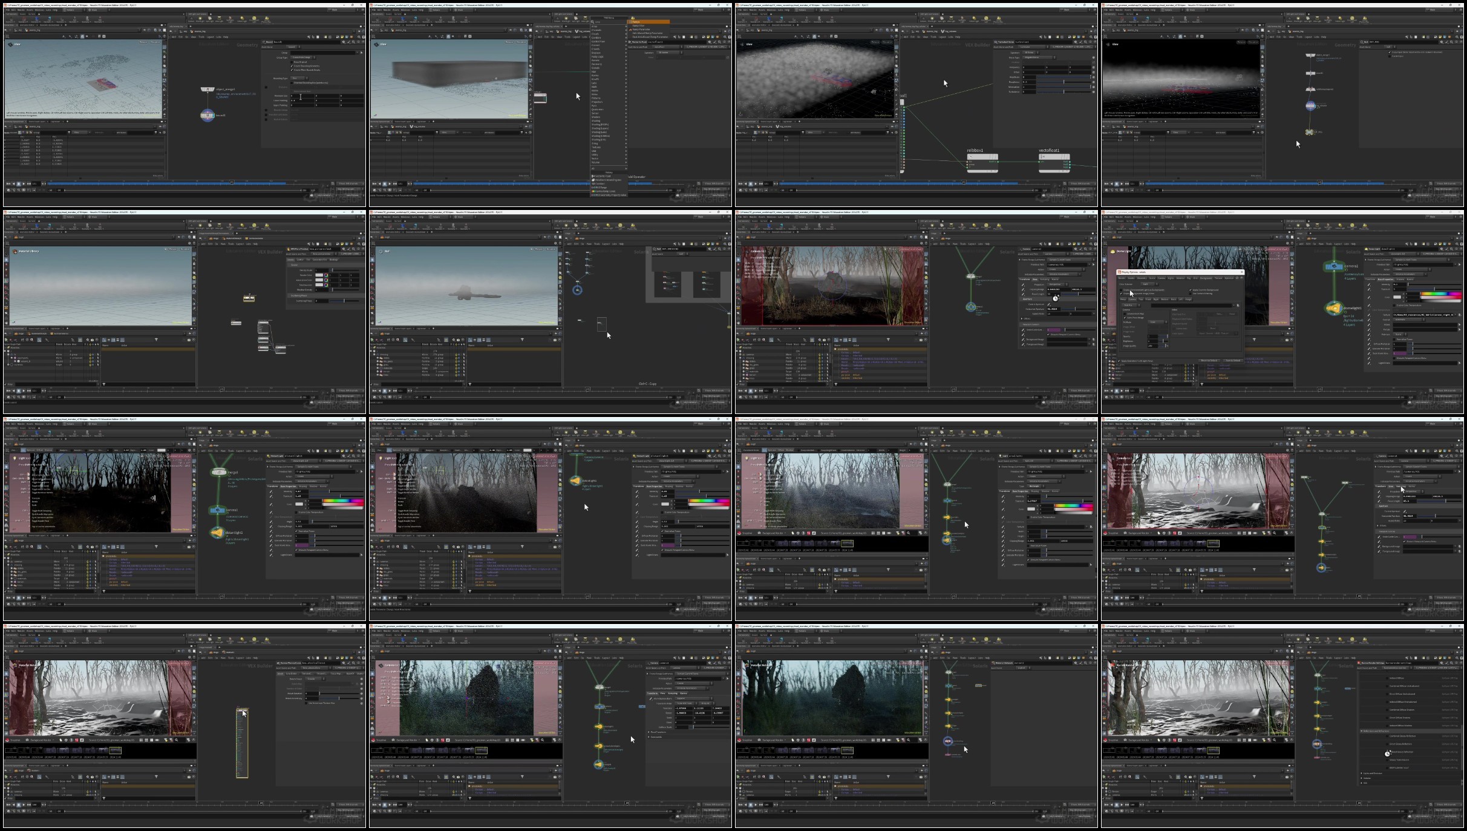1467x831 pixels.
Task: Select the domelight1 node beside the Display Options dialog
Action: pos(1334,308)
